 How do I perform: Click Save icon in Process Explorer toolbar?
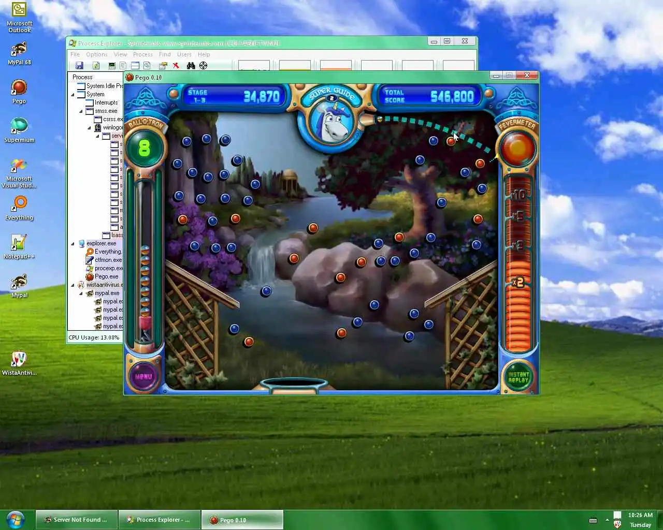pyautogui.click(x=79, y=65)
